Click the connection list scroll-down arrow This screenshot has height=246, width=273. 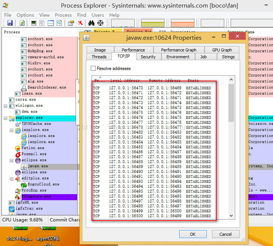[231, 216]
